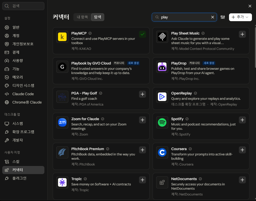The height and width of the screenshot is (201, 256).
Task: Close the settings dialog
Action: (250, 6)
